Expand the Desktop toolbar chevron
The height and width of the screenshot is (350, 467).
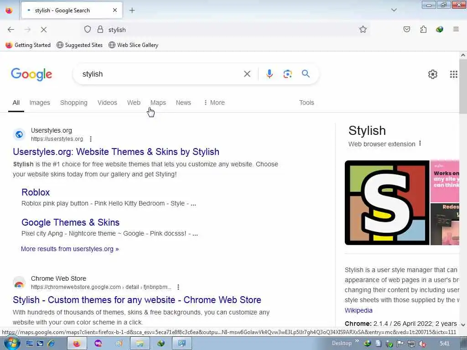357,341
